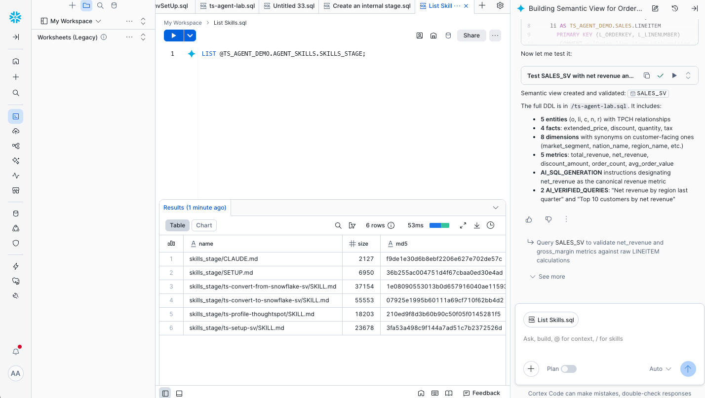Click the Share button
Image resolution: width=705 pixels, height=398 pixels.
pyautogui.click(x=471, y=36)
